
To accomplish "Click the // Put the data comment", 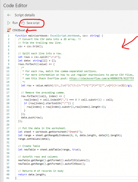I will [x=42, y=128].
